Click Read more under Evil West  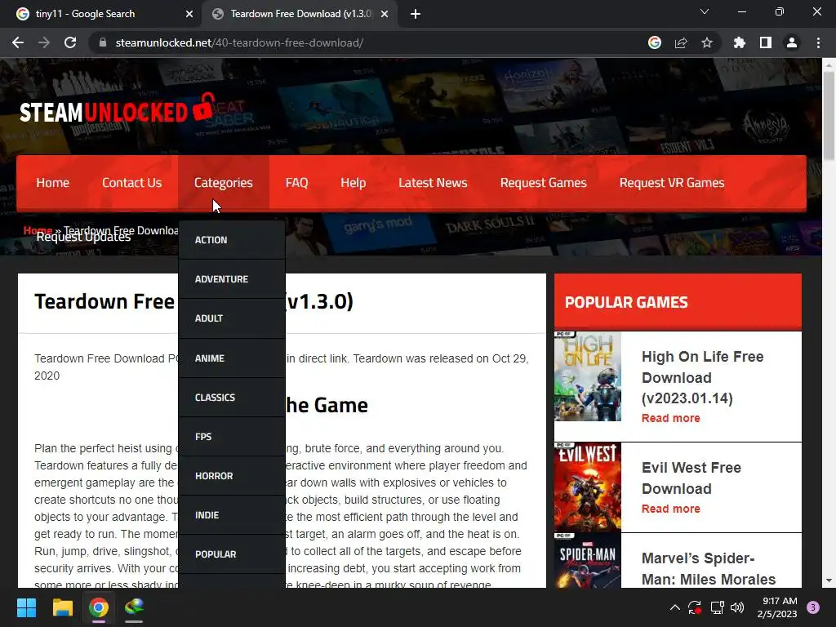tap(671, 509)
